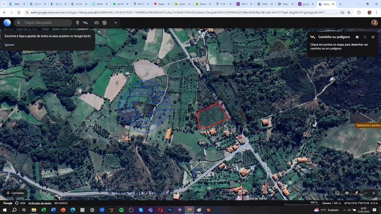Click the compass north arrow icon
This screenshot has height=214, width=381.
point(356,193)
